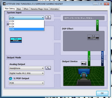Screen dimensions: 112x98
Task: Open the Information tab
Action: click(55, 9)
